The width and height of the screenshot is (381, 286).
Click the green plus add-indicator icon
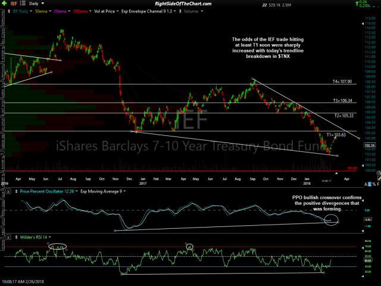click(x=4, y=4)
